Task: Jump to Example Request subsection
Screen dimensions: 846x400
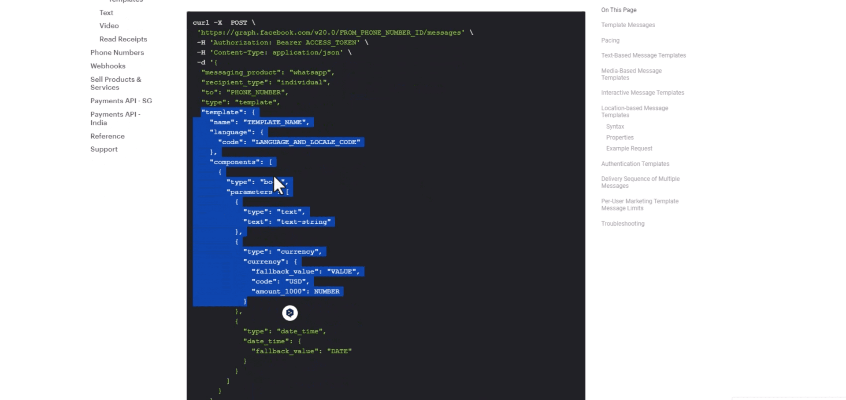Action: (629, 149)
